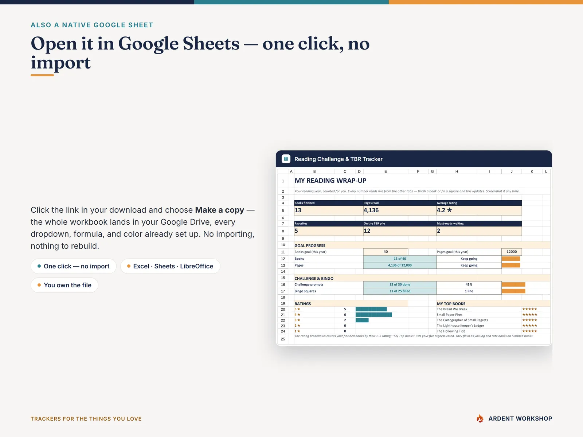Click the '1 line' bingo cell
Viewport: 583px width, 437px height.
[x=469, y=291]
